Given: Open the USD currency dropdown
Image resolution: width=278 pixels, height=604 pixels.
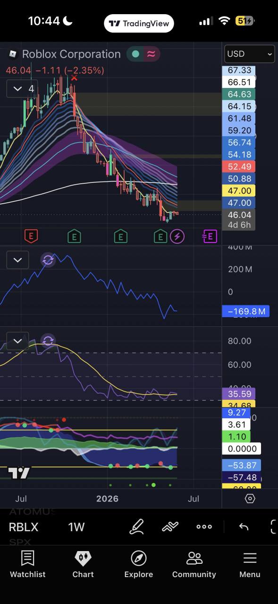Looking at the screenshot, I should [x=249, y=54].
